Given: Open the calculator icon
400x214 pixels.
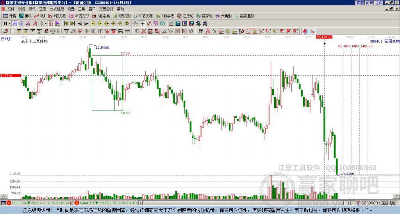Looking at the screenshot, I should pyautogui.click(x=178, y=24).
